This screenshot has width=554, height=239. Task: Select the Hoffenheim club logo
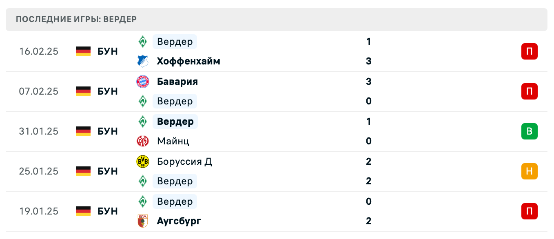coord(144,61)
